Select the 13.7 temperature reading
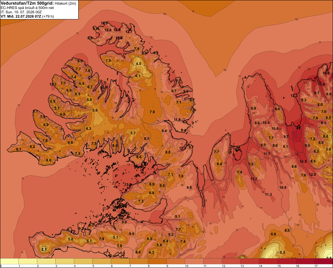The height and width of the screenshot is (268, 333). pyautogui.click(x=254, y=179)
